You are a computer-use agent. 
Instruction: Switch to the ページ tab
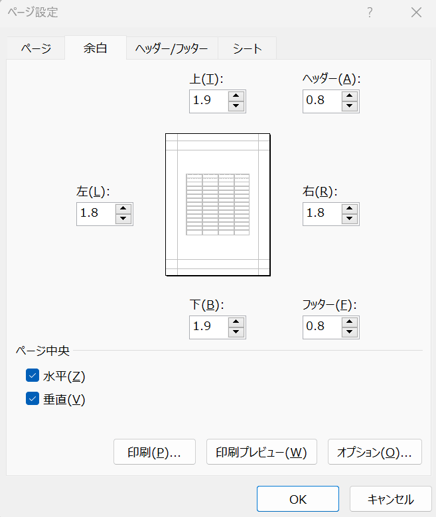click(36, 48)
